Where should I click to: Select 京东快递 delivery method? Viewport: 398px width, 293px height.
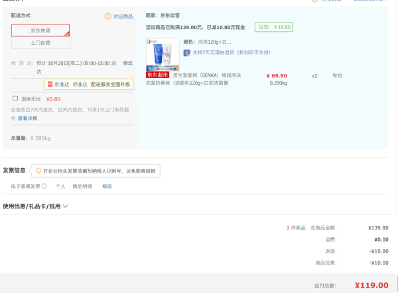(40, 30)
